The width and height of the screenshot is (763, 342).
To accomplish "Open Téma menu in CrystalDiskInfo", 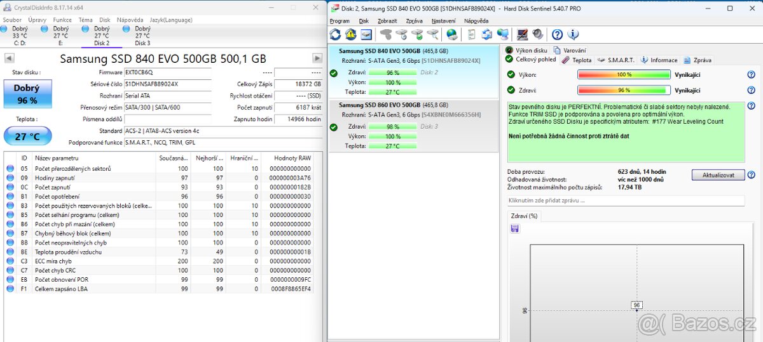I will (85, 20).
